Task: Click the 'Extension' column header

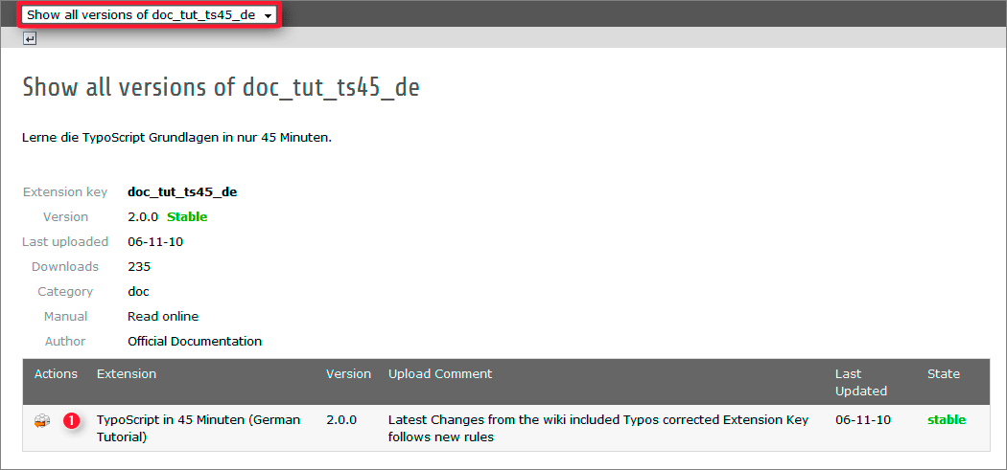Action: coord(127,374)
